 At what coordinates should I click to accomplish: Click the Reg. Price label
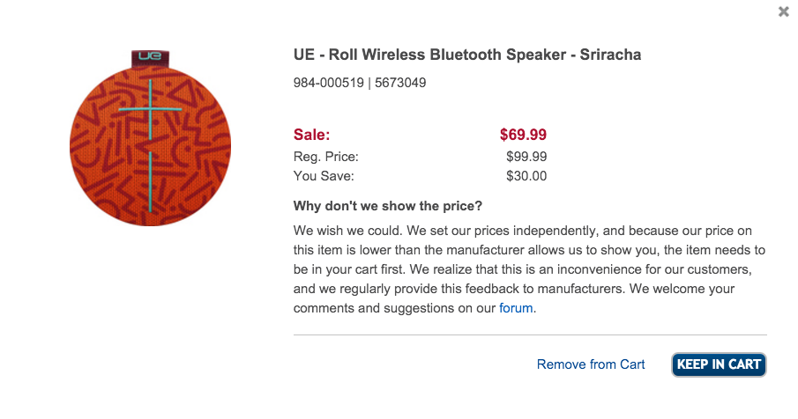[x=325, y=157]
